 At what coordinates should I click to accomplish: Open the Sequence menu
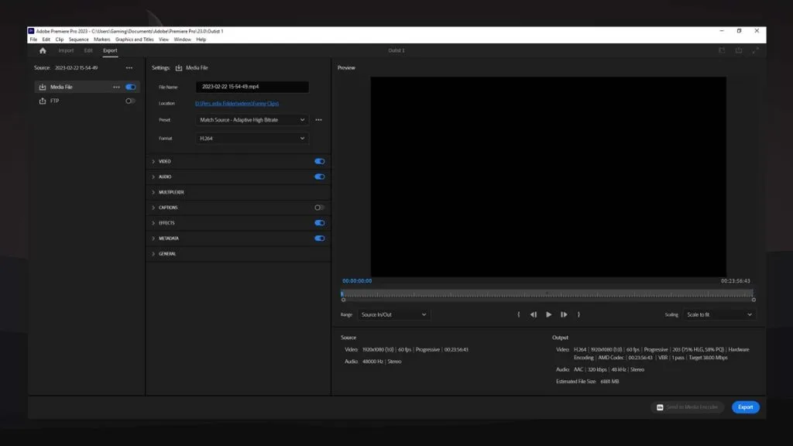(x=78, y=39)
